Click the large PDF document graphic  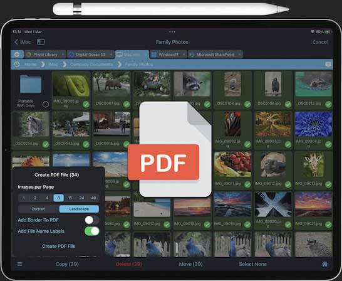170,149
